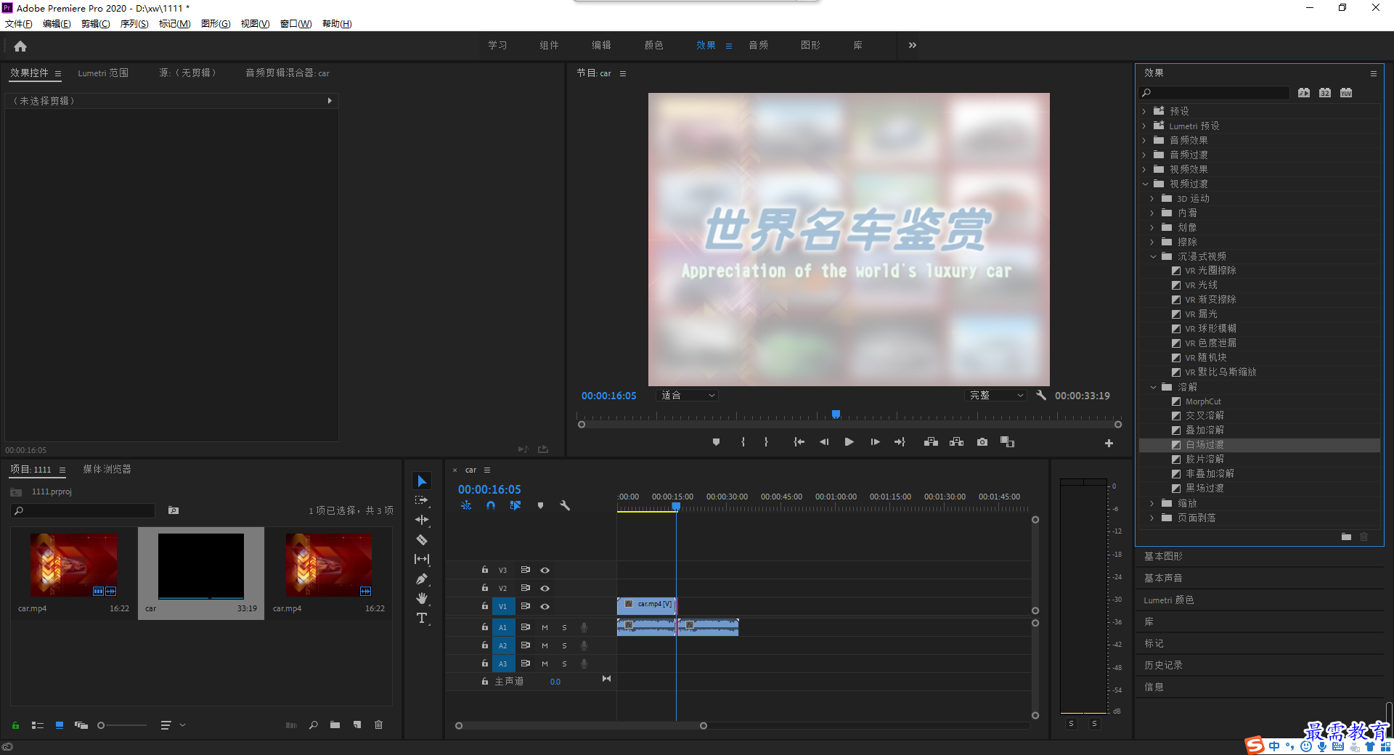Select the Razor tool
This screenshot has width=1394, height=755.
[x=422, y=539]
